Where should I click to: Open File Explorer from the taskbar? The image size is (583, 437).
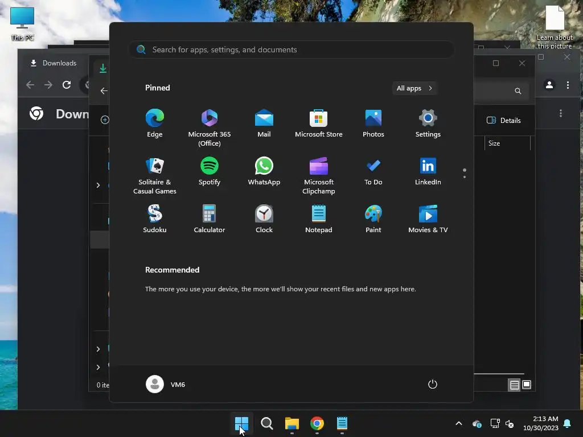click(x=292, y=423)
